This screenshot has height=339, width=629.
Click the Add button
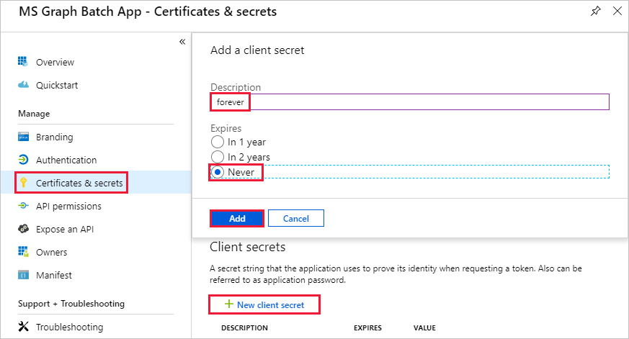tap(237, 218)
